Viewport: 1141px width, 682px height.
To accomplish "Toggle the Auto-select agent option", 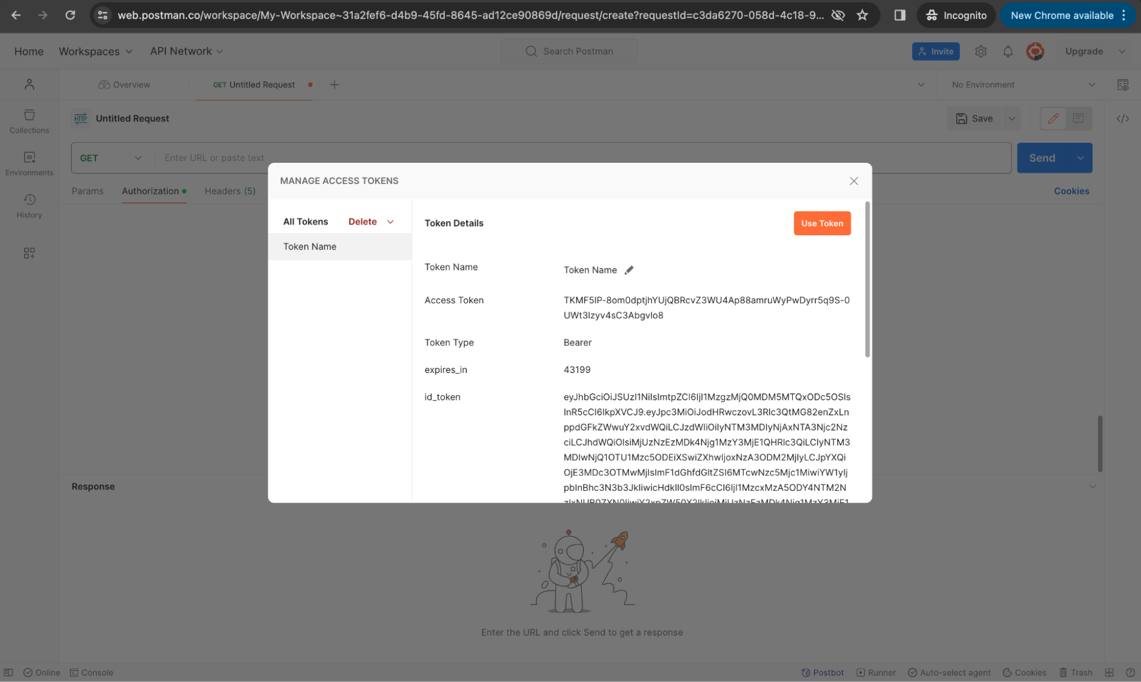I will pos(949,672).
